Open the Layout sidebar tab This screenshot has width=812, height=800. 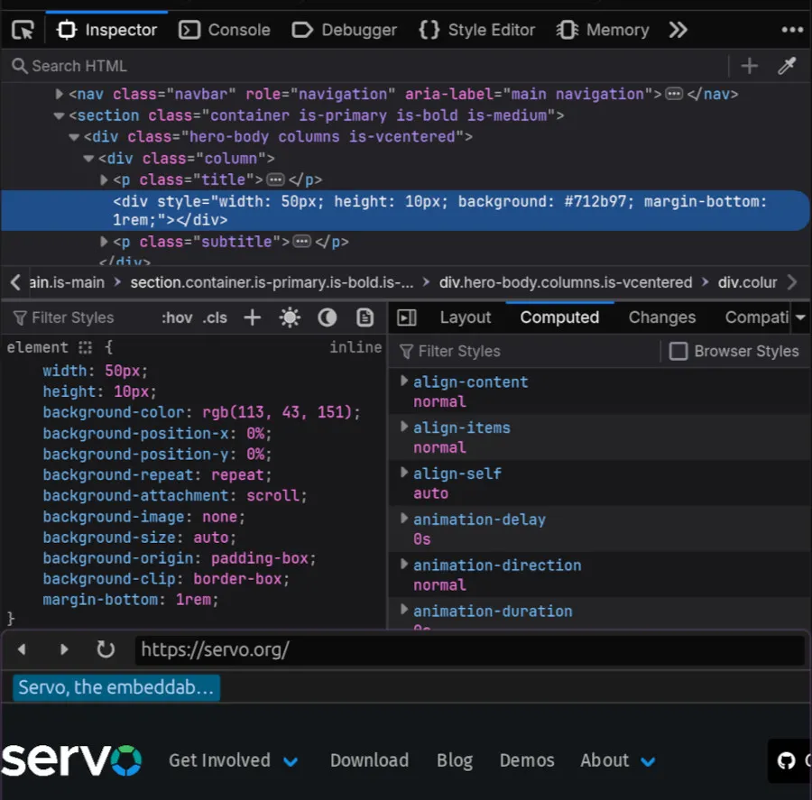tap(465, 317)
